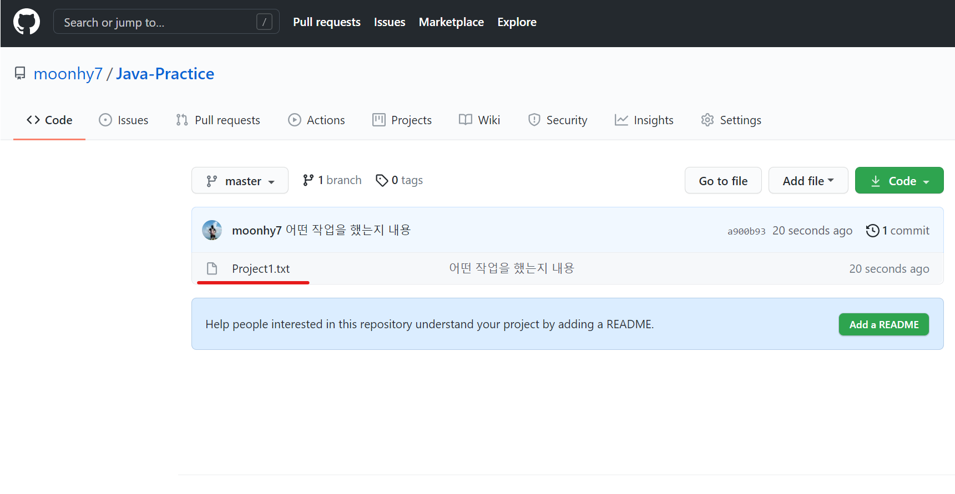Click the pull request icon on Pull requests tab
The image size is (955, 494).
coord(182,120)
